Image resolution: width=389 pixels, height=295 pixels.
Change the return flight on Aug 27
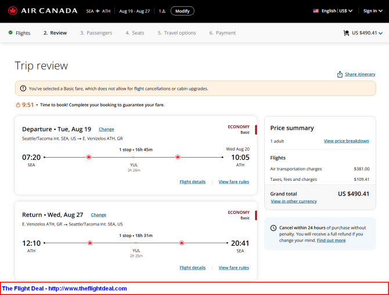click(x=99, y=215)
